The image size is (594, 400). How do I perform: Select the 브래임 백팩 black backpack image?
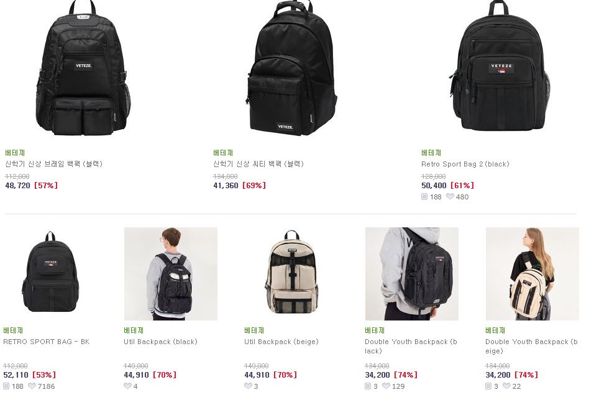[83, 68]
